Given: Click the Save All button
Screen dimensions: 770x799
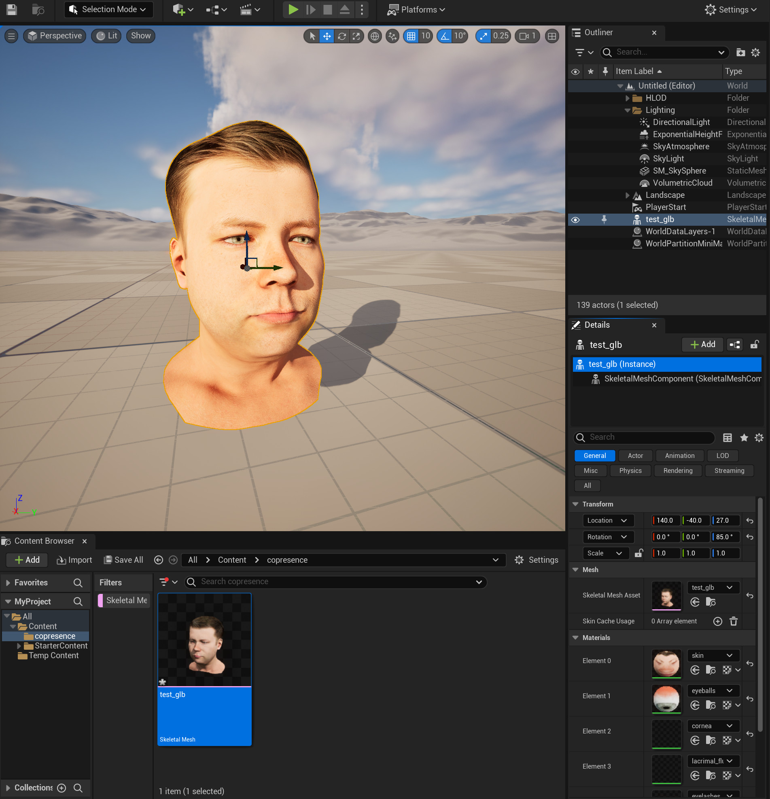Looking at the screenshot, I should pyautogui.click(x=123, y=560).
